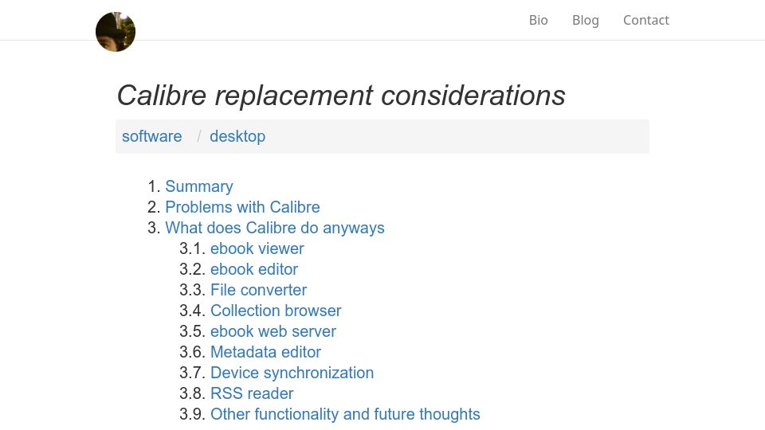Go to RSS reader subsection
The width and height of the screenshot is (765, 430).
point(252,393)
